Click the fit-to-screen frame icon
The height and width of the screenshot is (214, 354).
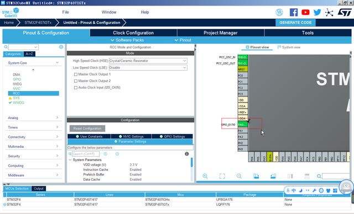pyautogui.click(x=222, y=176)
